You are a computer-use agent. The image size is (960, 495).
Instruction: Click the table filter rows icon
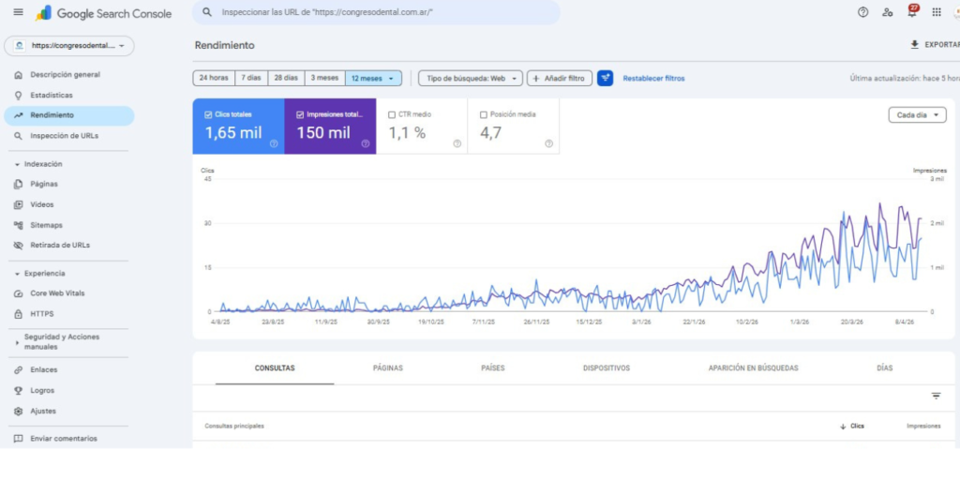click(935, 396)
